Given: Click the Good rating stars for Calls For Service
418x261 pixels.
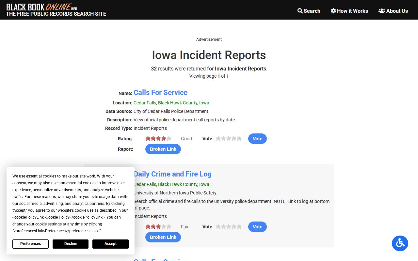Looking at the screenshot, I should coord(158,138).
